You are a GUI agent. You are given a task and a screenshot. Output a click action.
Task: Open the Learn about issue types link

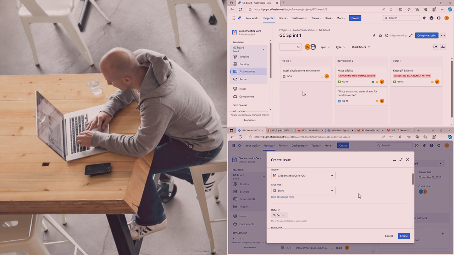[x=282, y=197]
